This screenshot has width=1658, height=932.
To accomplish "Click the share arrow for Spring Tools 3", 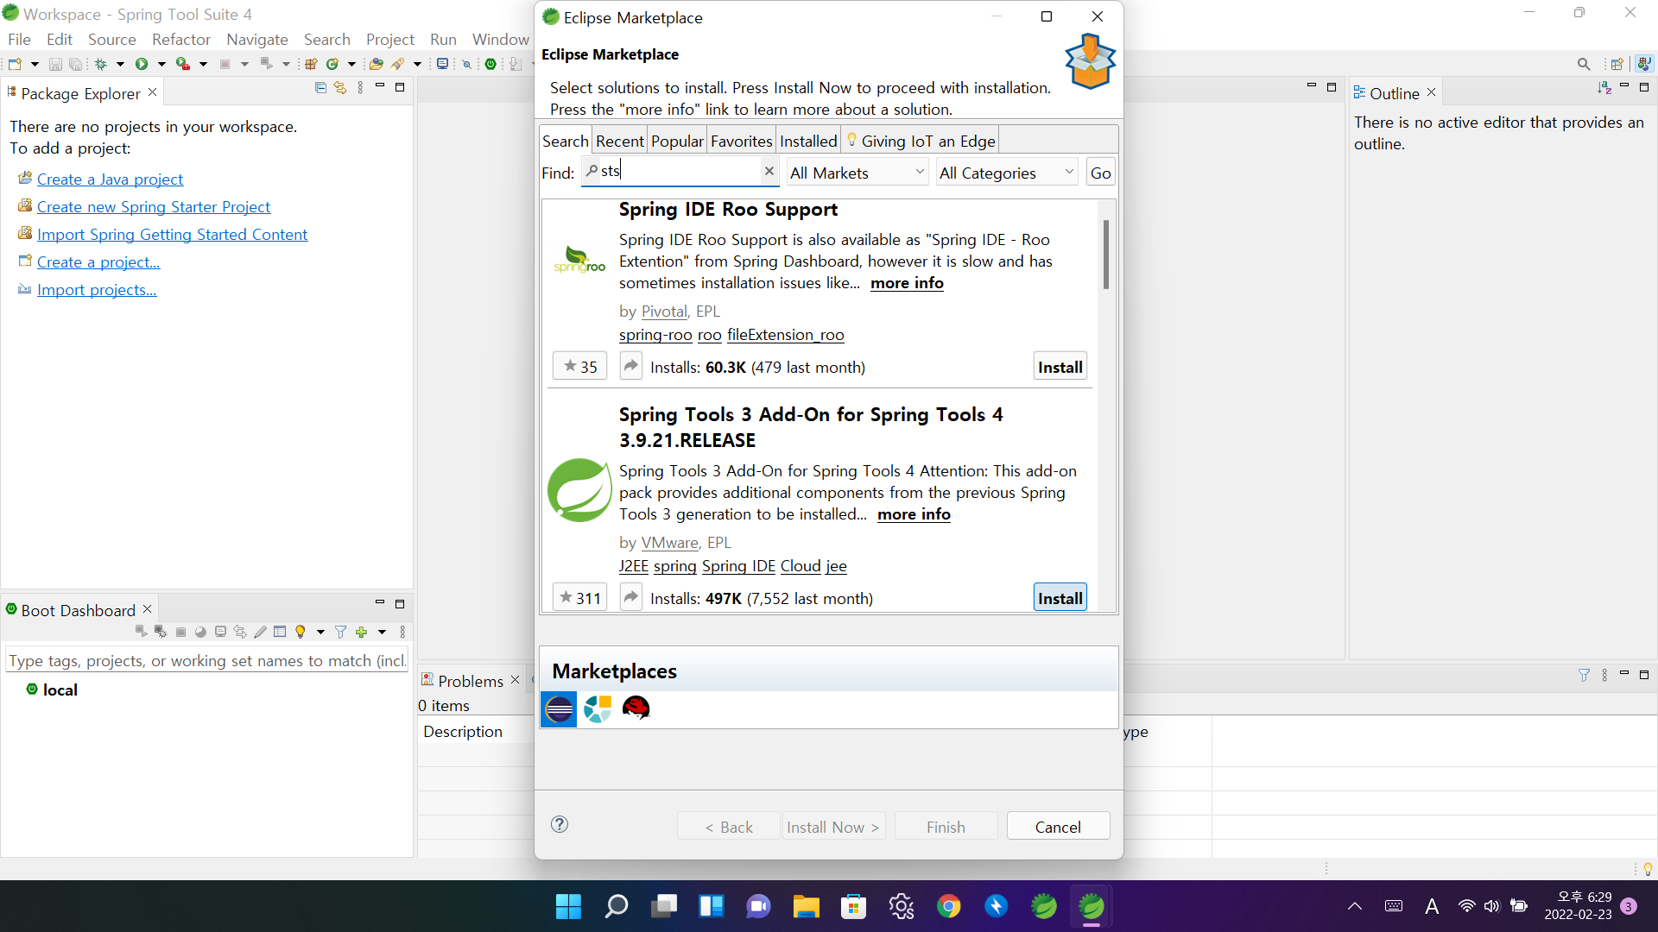I will [631, 598].
